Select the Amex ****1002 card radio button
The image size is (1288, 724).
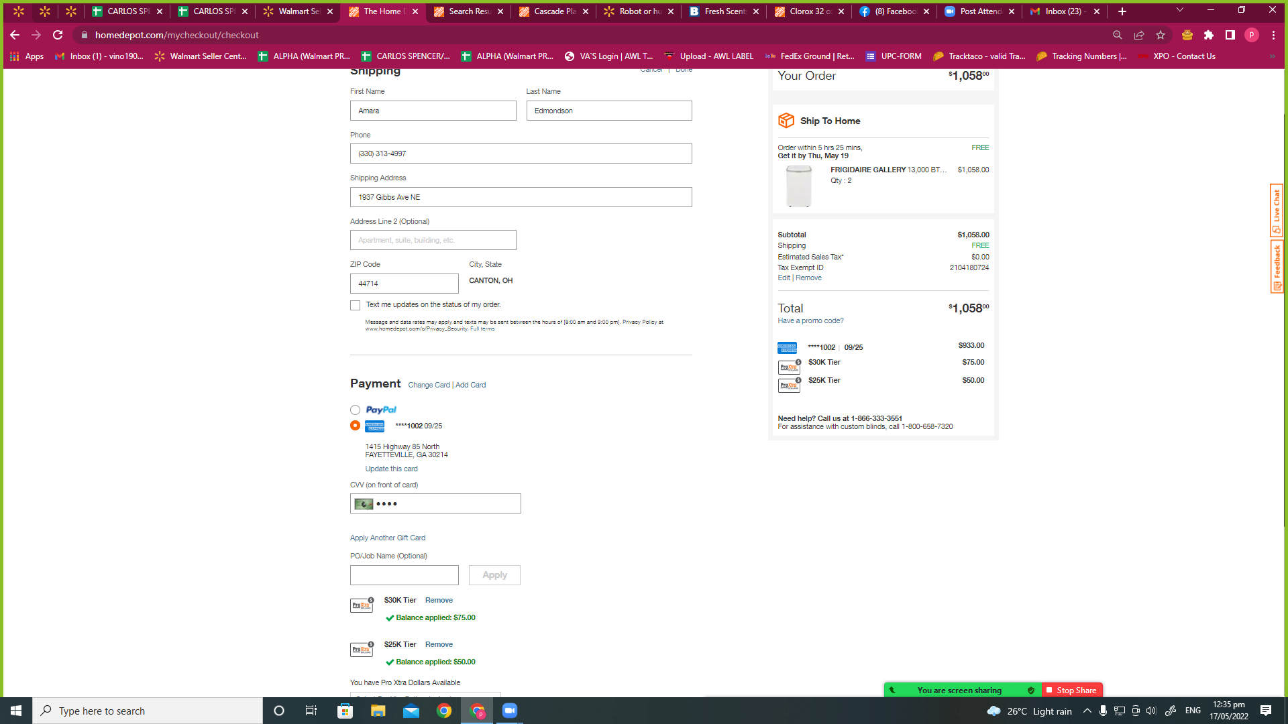pyautogui.click(x=355, y=426)
